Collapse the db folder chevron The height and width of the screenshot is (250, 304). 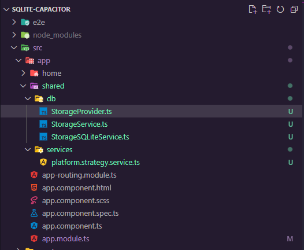[28, 98]
